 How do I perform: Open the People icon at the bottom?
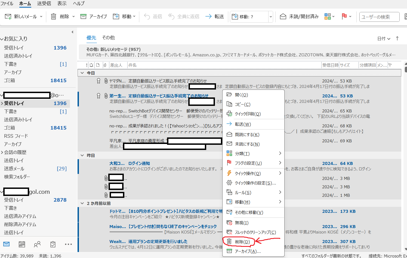click(37, 244)
